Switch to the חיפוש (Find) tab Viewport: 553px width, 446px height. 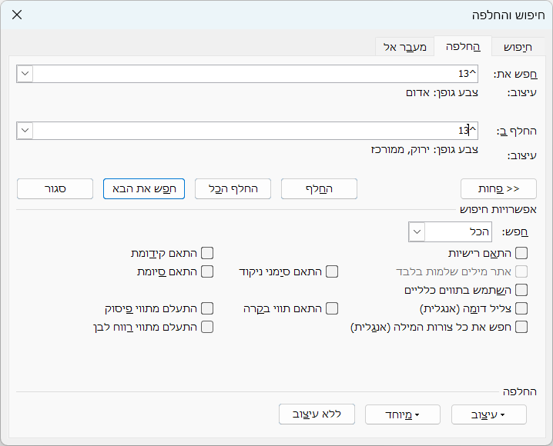518,47
